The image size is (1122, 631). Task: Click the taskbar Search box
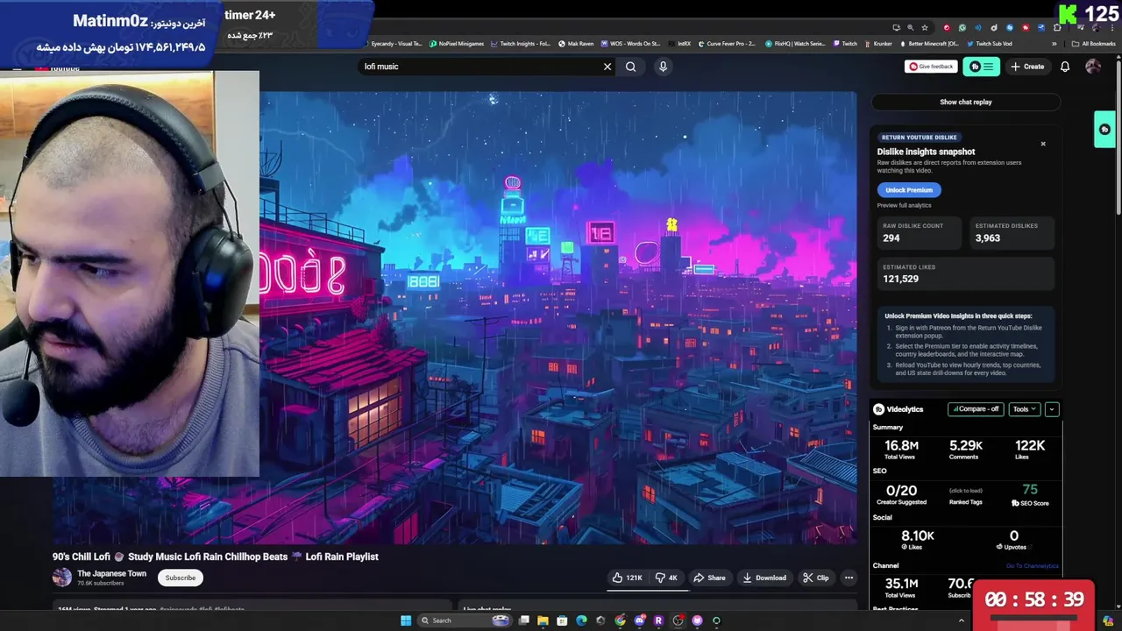[465, 620]
